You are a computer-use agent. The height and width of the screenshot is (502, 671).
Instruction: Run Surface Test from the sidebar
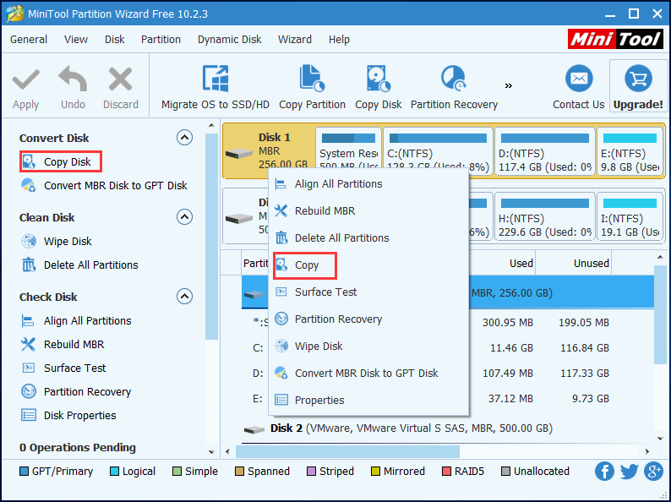[63, 368]
